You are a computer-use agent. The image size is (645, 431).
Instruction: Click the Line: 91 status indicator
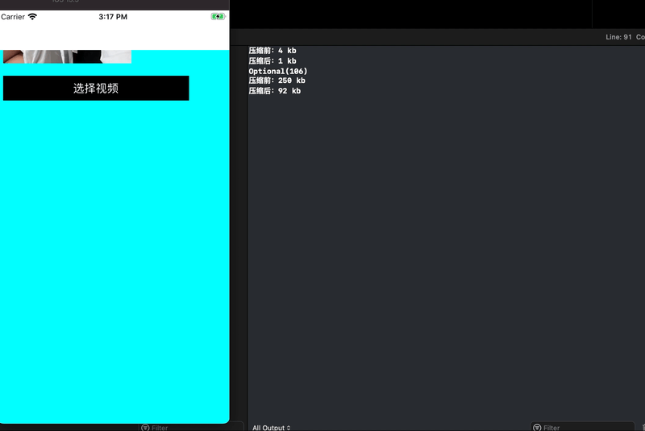pos(618,37)
